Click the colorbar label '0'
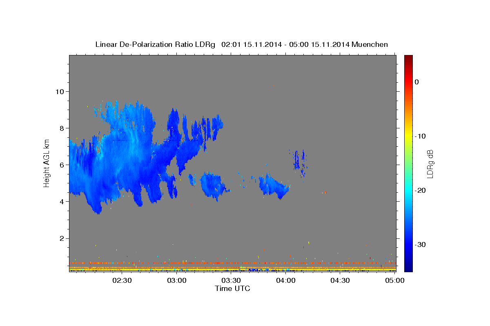The width and height of the screenshot is (490, 326). 416,82
